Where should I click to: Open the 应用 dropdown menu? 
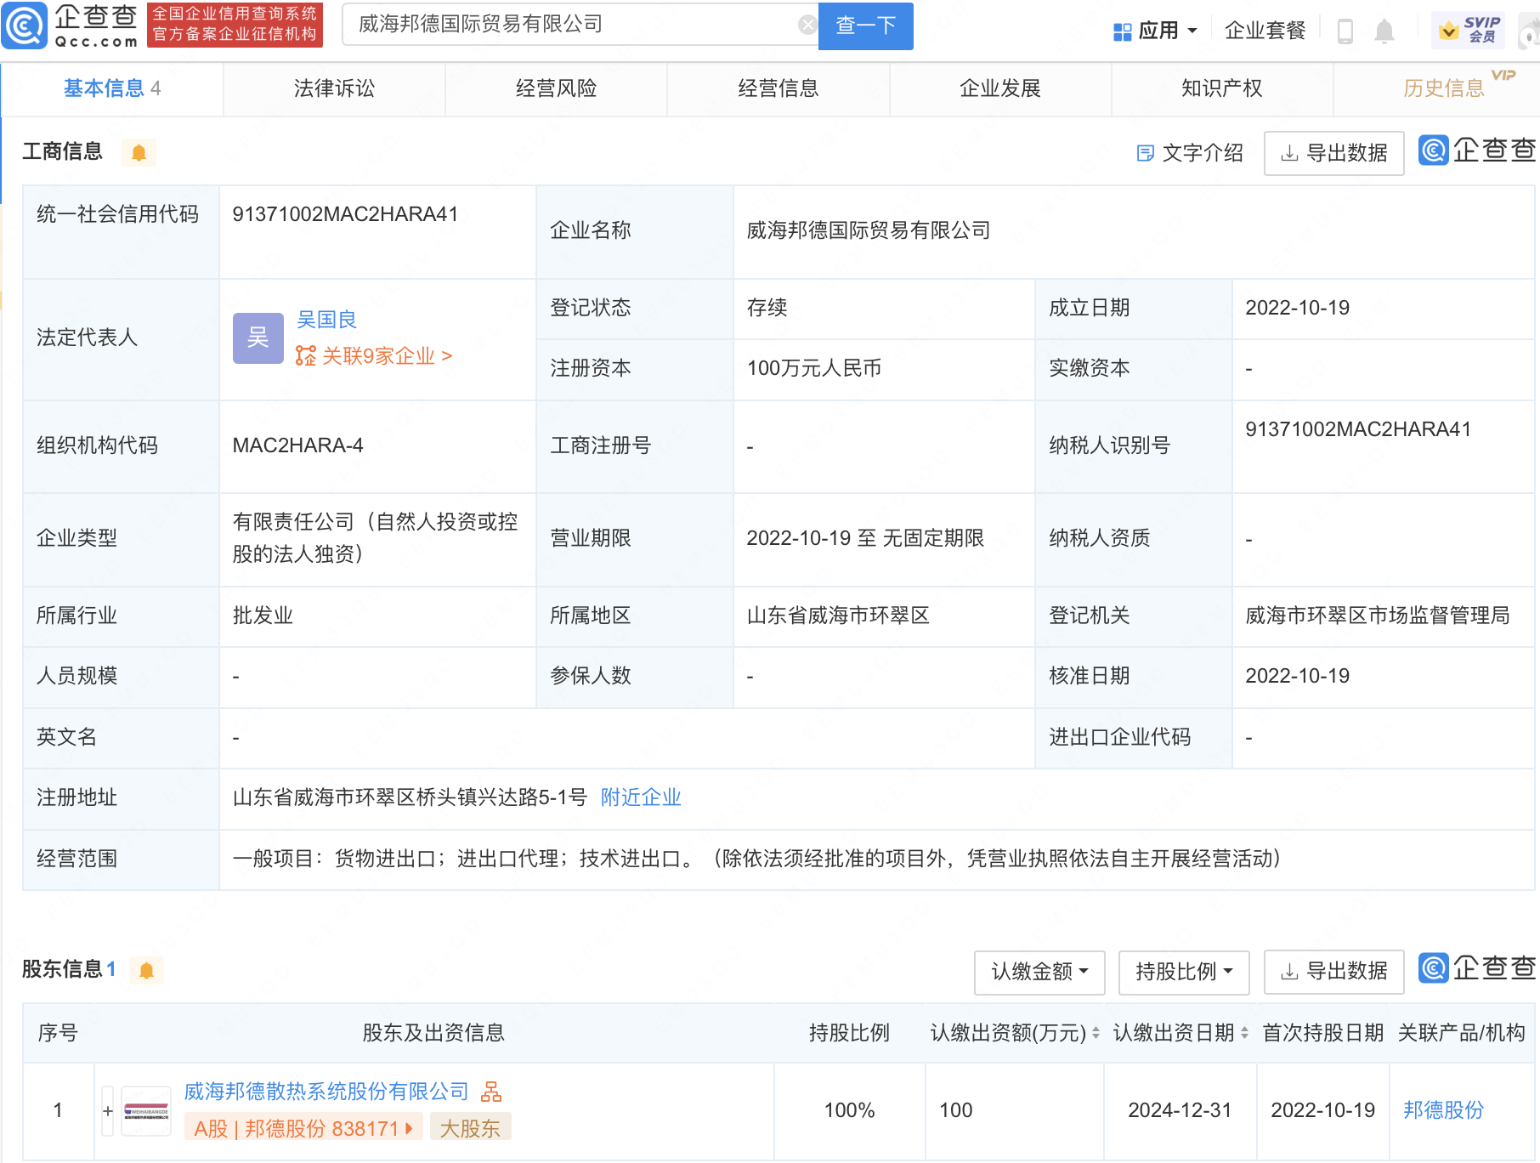1155,31
